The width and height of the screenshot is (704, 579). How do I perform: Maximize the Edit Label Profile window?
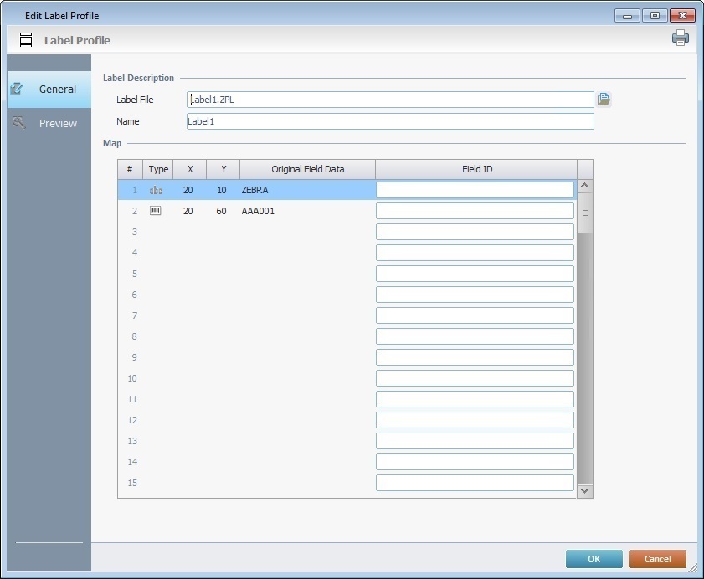[x=654, y=15]
